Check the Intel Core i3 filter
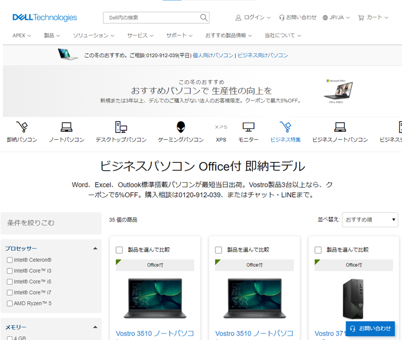The image size is (402, 340). point(10,271)
